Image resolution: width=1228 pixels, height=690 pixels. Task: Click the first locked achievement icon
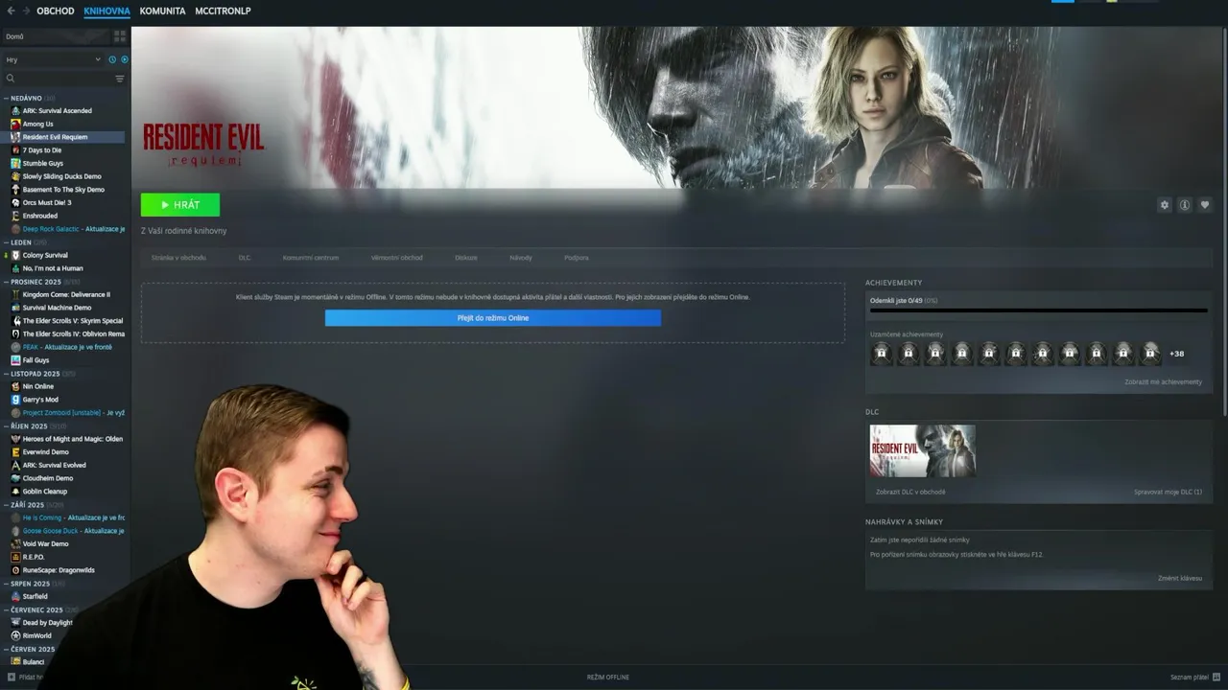click(881, 354)
